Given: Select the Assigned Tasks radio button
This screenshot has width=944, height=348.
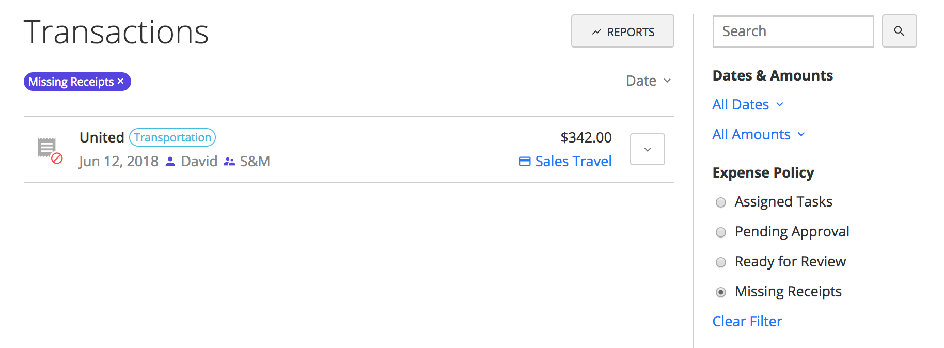Looking at the screenshot, I should coord(721,202).
